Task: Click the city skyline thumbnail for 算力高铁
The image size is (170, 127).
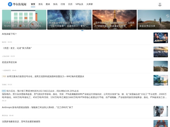Action: (x=160, y=52)
